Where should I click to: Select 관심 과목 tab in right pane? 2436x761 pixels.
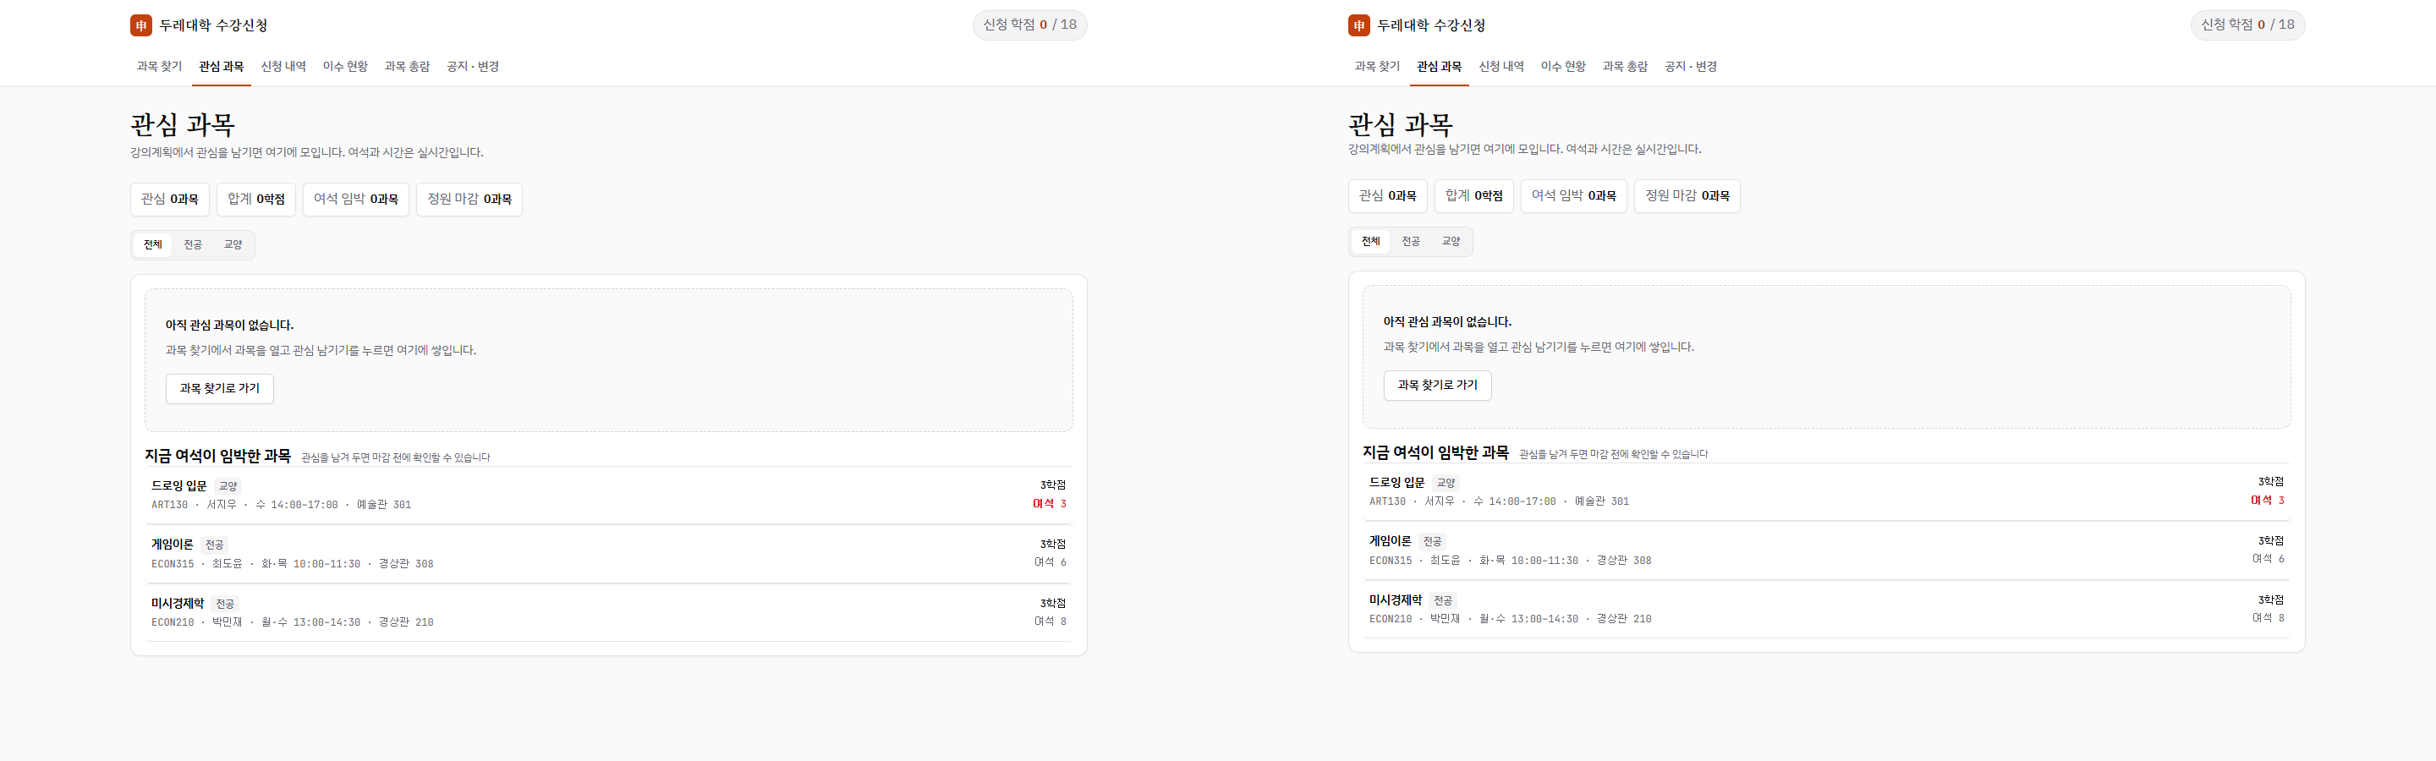pyautogui.click(x=1440, y=66)
